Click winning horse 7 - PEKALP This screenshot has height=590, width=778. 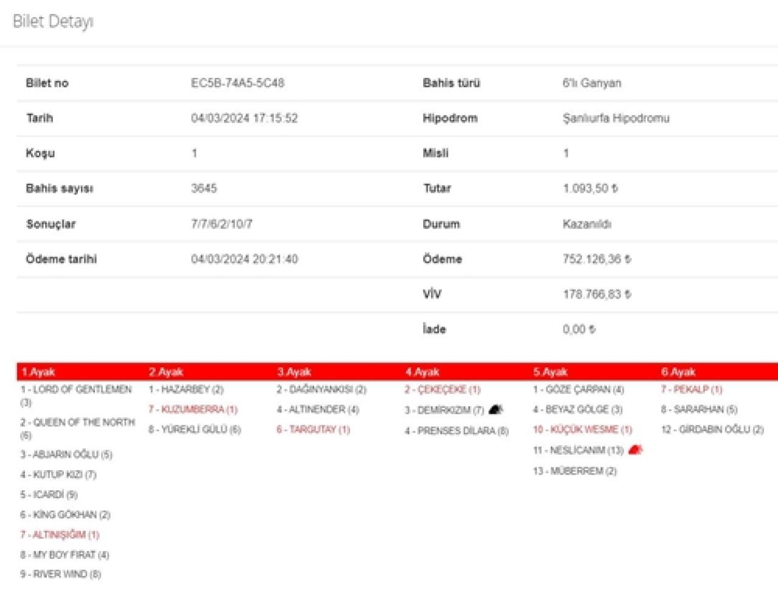pyautogui.click(x=691, y=389)
